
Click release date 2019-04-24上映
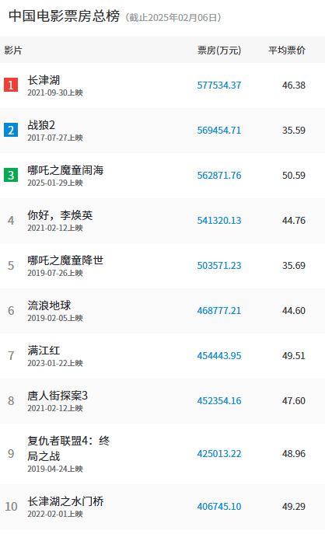coord(55,469)
